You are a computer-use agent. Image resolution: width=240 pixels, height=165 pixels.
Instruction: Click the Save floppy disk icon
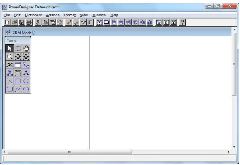coord(22,22)
